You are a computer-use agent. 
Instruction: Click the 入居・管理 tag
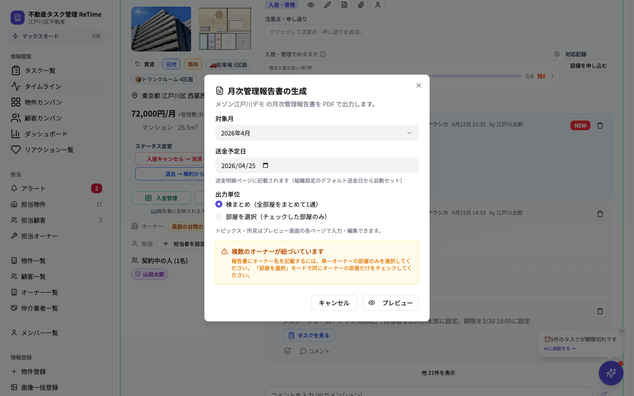tap(282, 5)
